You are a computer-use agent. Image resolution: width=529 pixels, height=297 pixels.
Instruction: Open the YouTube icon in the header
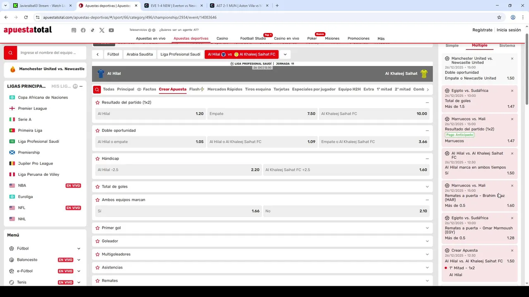click(x=111, y=30)
